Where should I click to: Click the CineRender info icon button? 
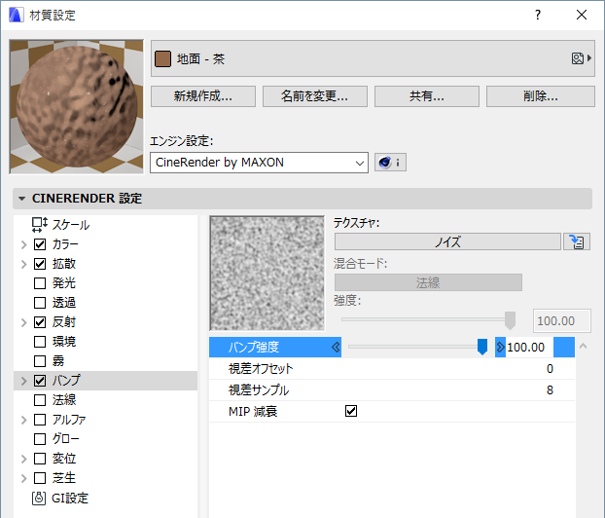[x=390, y=163]
